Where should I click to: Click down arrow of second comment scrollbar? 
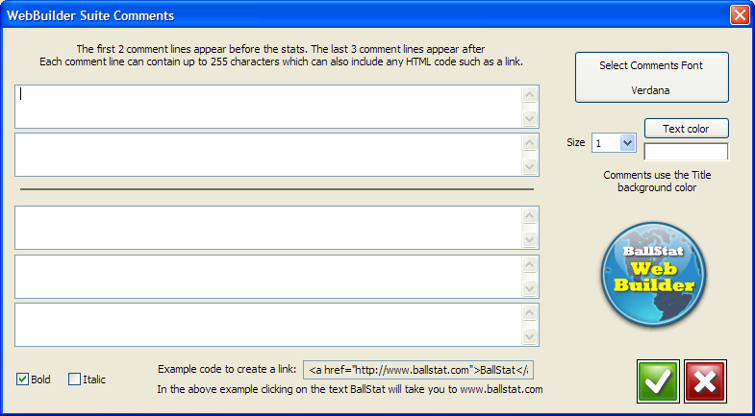point(530,166)
